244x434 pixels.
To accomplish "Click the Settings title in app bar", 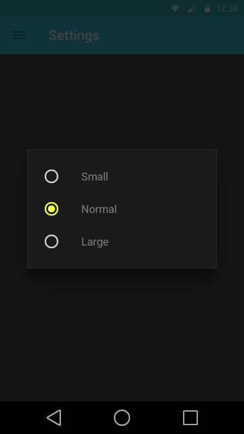I will click(74, 35).
